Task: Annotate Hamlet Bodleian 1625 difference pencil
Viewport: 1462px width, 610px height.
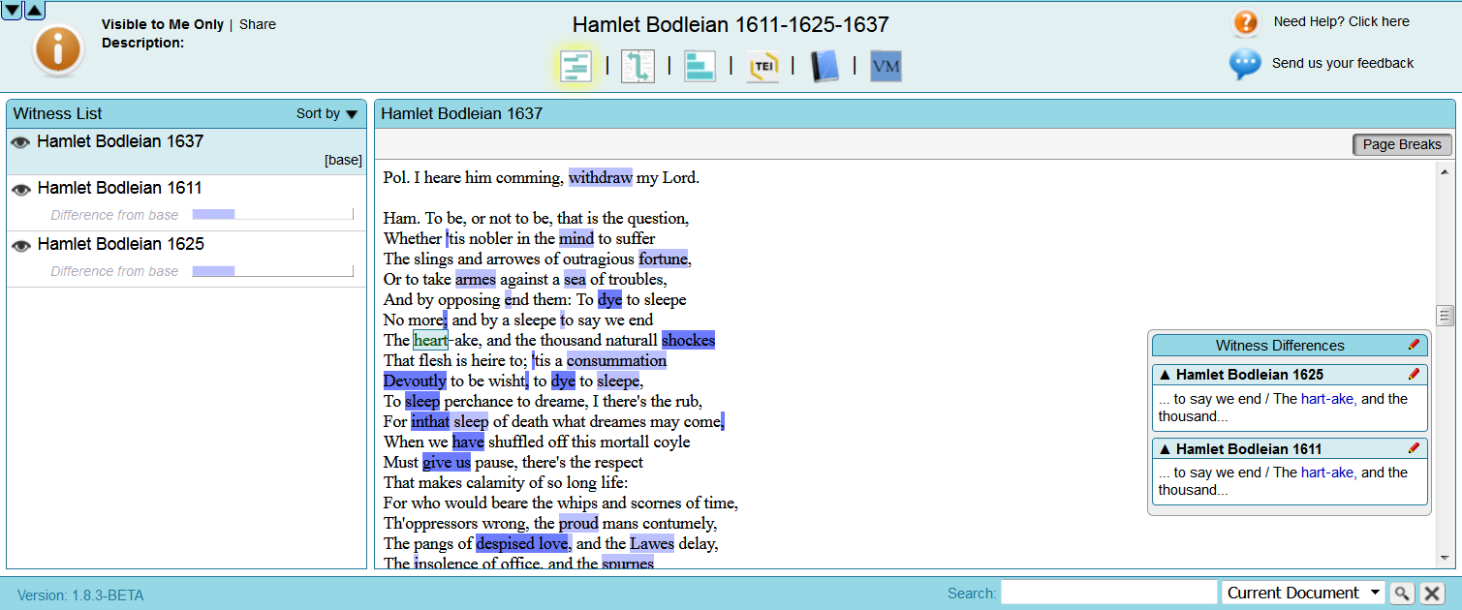Action: tap(1414, 374)
